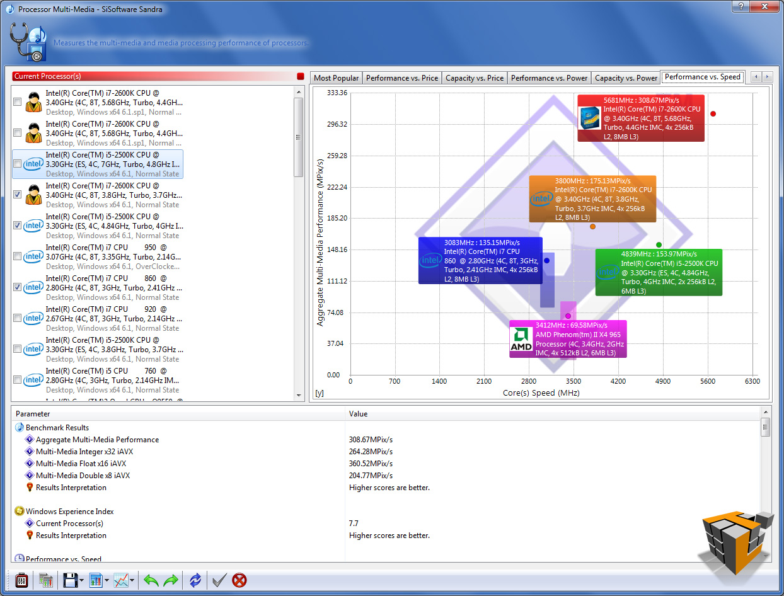
Task: Go forward with the green right arrow
Action: click(171, 580)
